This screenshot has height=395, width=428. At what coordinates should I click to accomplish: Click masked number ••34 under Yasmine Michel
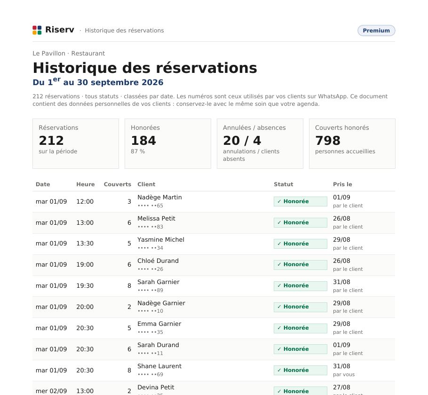151,248
